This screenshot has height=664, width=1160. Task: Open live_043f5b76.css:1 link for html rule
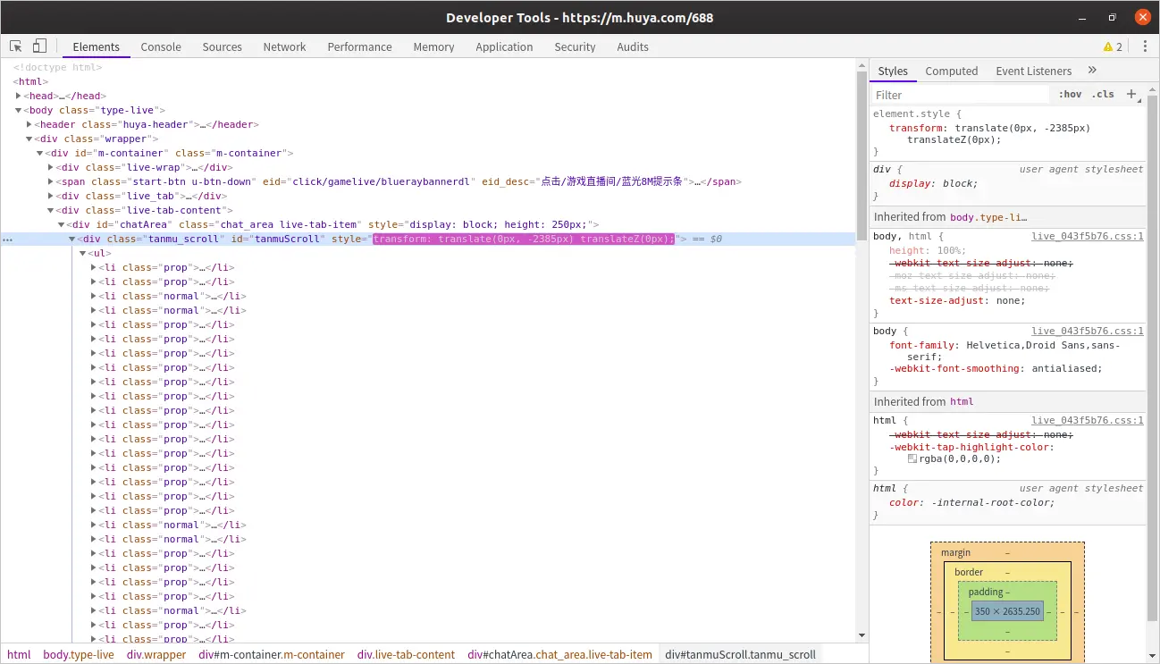tap(1088, 420)
